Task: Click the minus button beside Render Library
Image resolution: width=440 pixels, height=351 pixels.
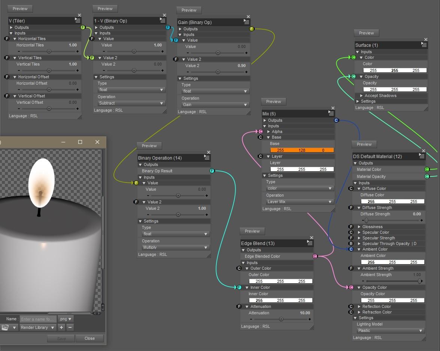Action: pos(70,327)
